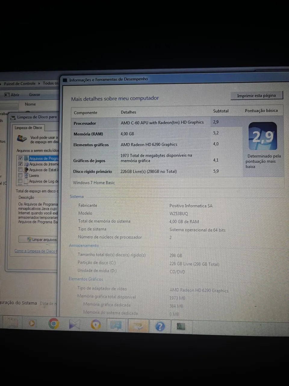Open the Abrir menu item
Screen dimensions: 289x386
tap(14, 94)
